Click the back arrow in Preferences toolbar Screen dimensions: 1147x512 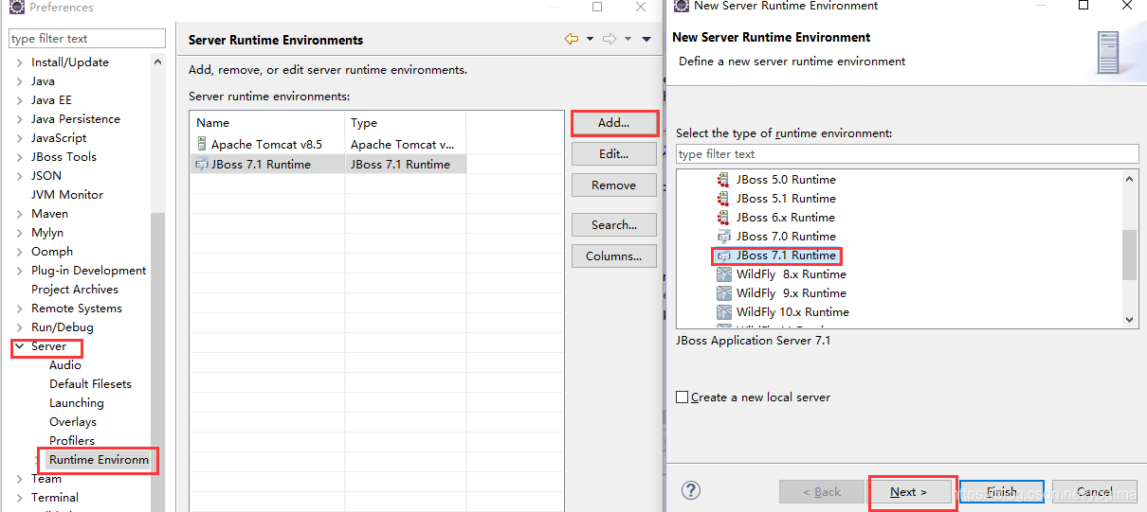[x=571, y=39]
